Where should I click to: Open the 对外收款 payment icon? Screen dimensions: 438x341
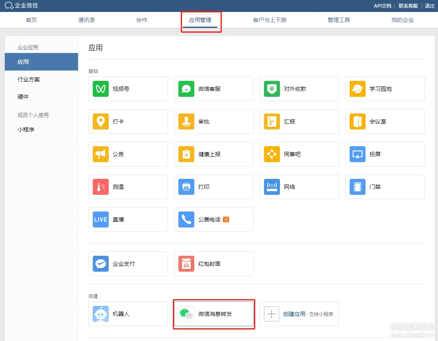(x=272, y=89)
